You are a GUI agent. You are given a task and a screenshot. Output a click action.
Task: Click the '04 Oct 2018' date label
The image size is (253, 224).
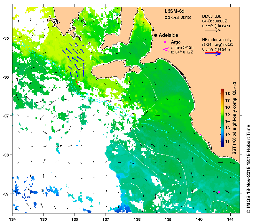(178, 17)
